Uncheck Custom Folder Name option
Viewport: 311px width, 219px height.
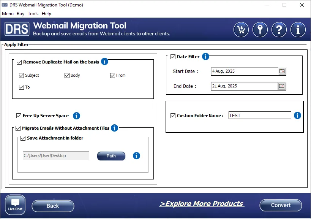click(x=173, y=116)
